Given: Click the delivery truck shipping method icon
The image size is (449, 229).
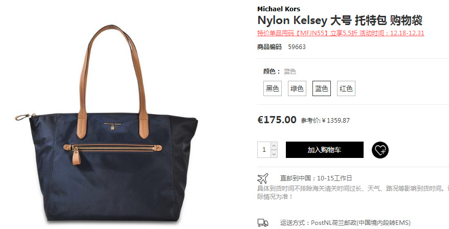Looking at the screenshot, I should pyautogui.click(x=262, y=223).
